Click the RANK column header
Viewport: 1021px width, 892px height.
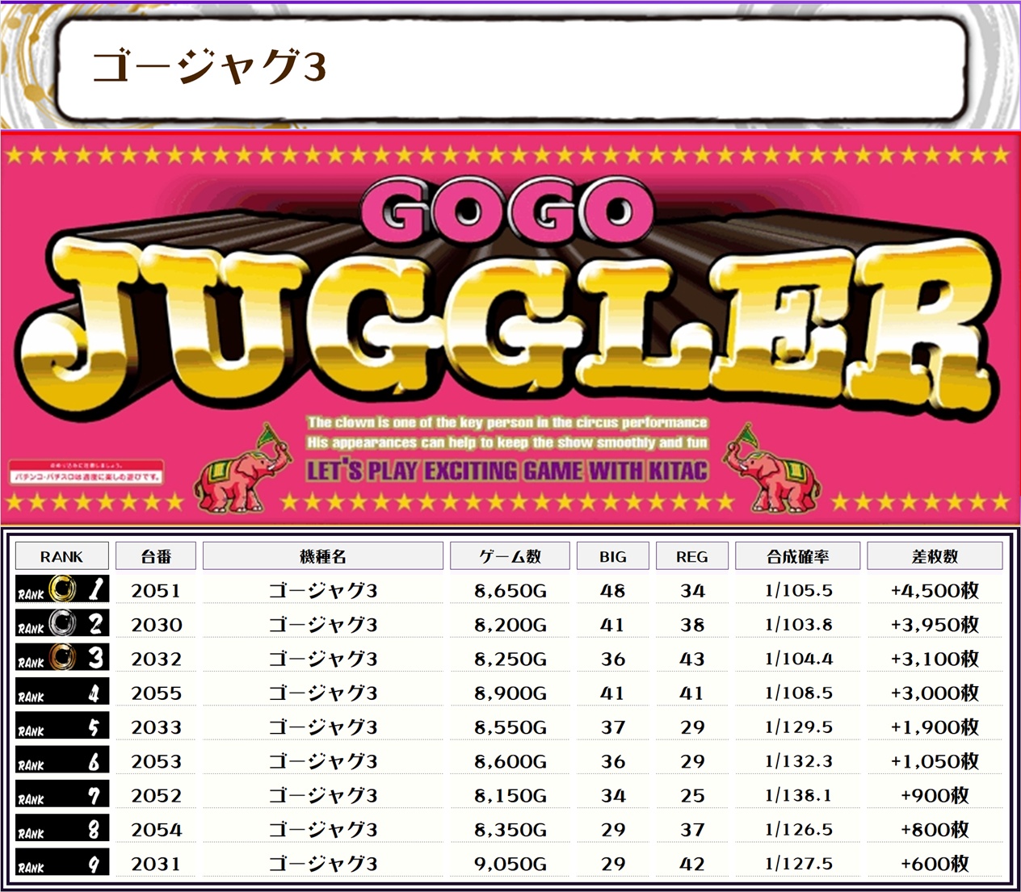click(62, 556)
